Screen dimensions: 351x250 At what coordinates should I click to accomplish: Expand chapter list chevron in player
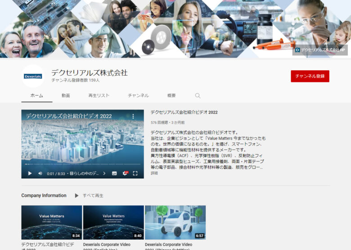click(x=104, y=173)
